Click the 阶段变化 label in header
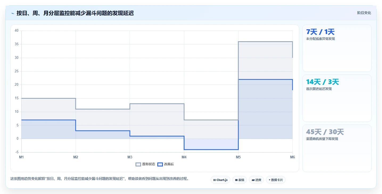The width and height of the screenshot is (382, 194). coord(364,13)
